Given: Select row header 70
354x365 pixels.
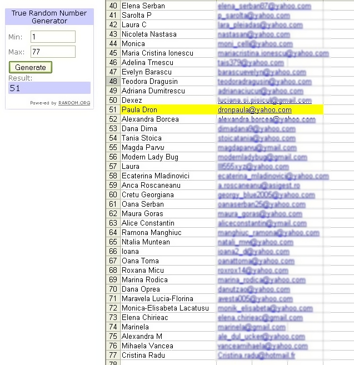Looking at the screenshot, I should tap(113, 289).
